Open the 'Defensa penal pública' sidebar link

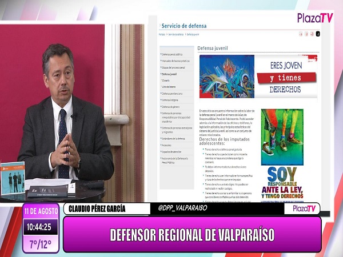pos(172,54)
